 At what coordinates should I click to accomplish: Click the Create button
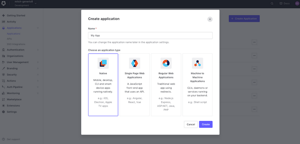pyautogui.click(x=206, y=124)
